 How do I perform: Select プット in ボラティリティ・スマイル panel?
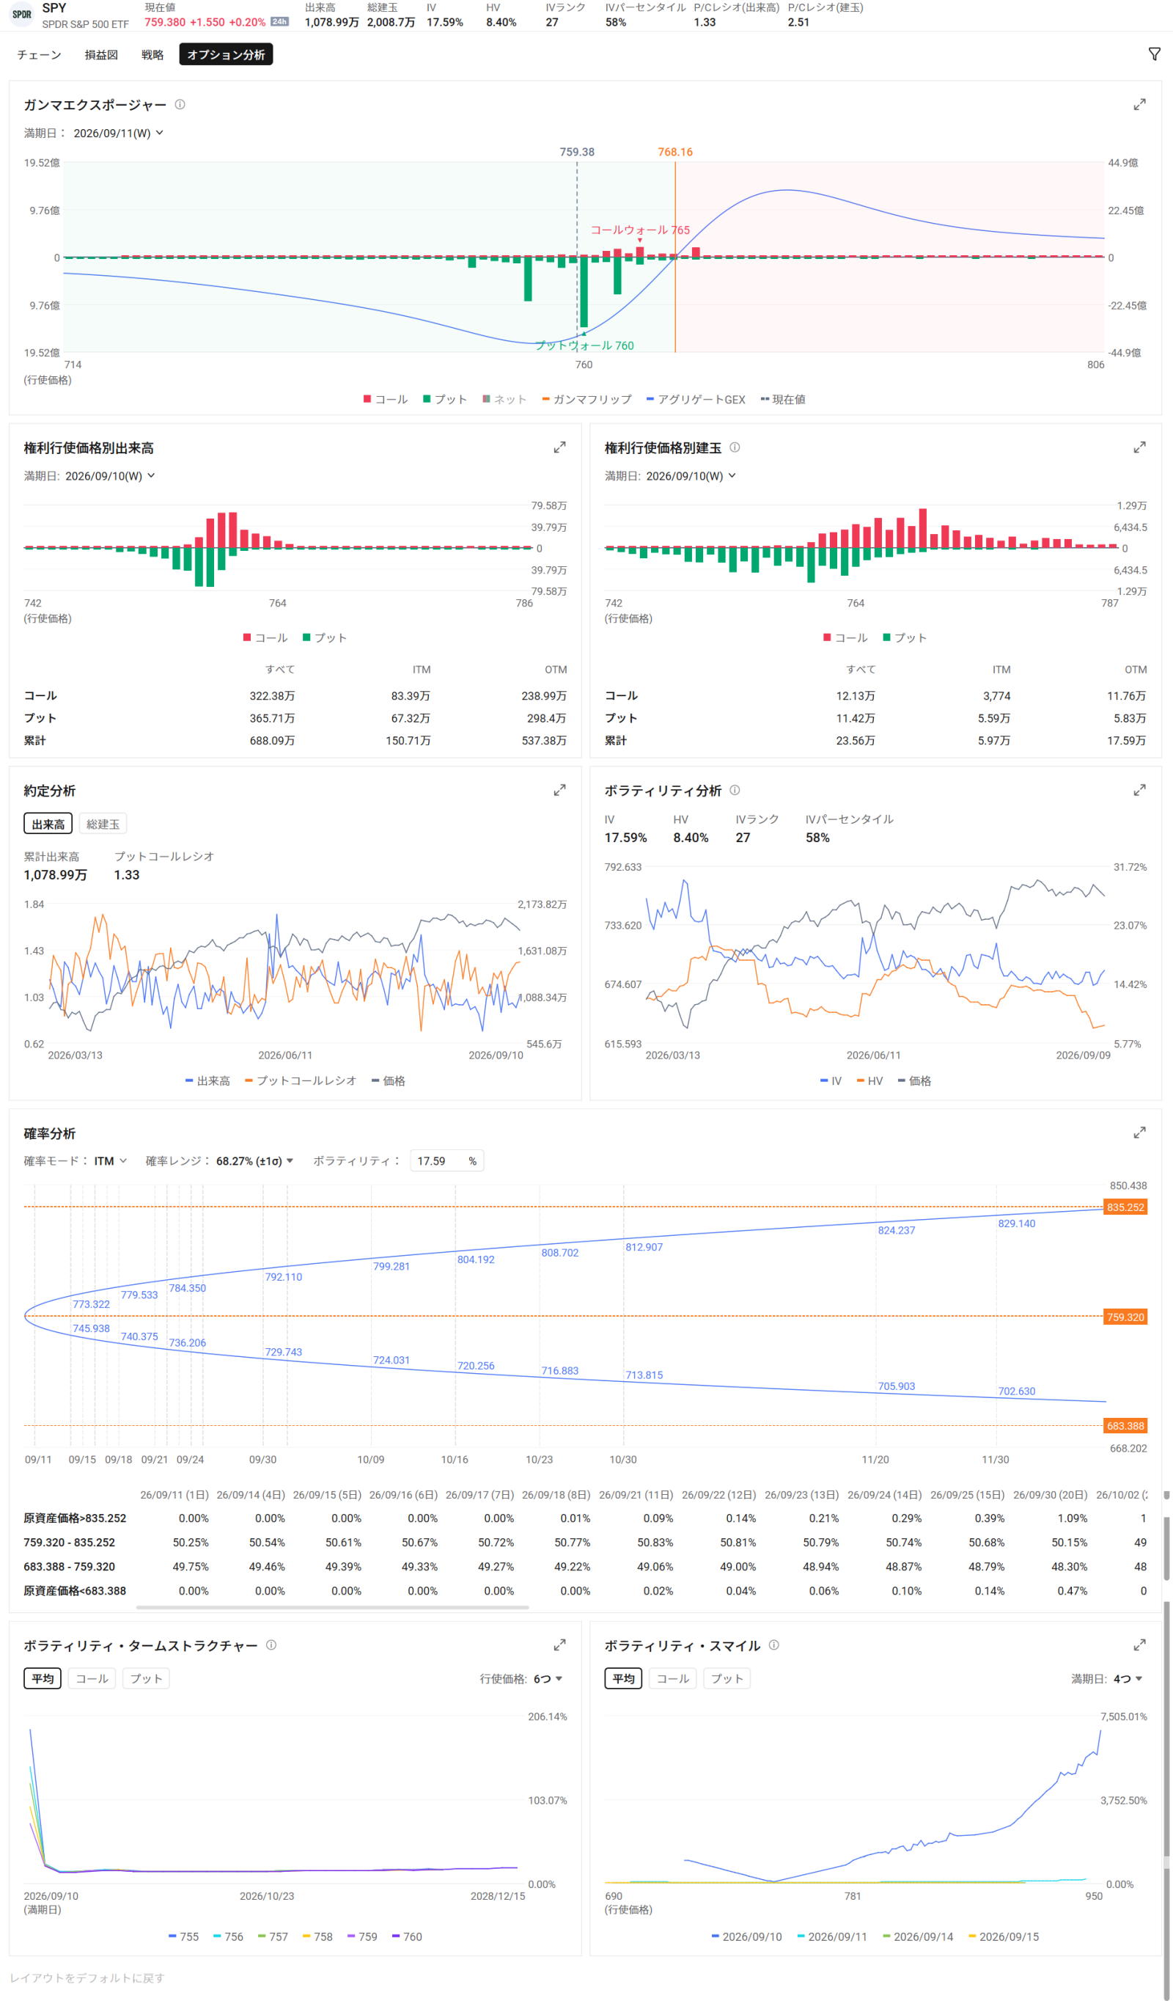click(727, 1678)
